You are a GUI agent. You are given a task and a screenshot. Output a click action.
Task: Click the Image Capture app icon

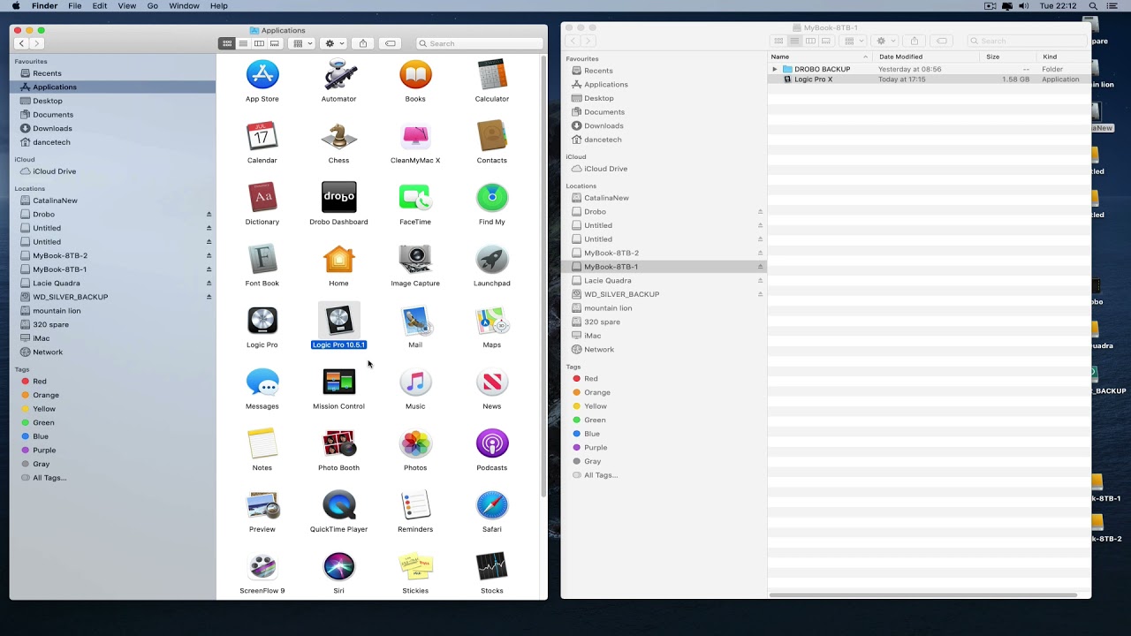(x=415, y=260)
